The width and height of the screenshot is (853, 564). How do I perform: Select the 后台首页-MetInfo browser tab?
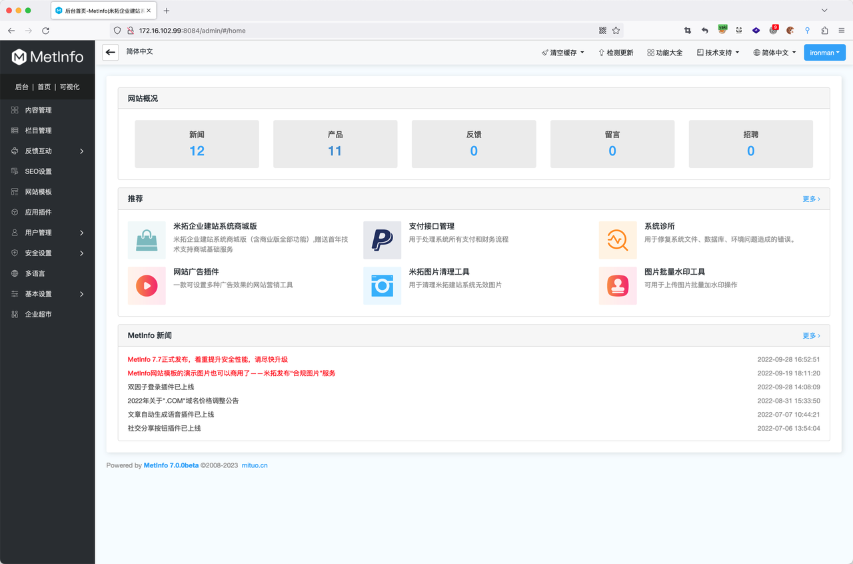pyautogui.click(x=103, y=11)
